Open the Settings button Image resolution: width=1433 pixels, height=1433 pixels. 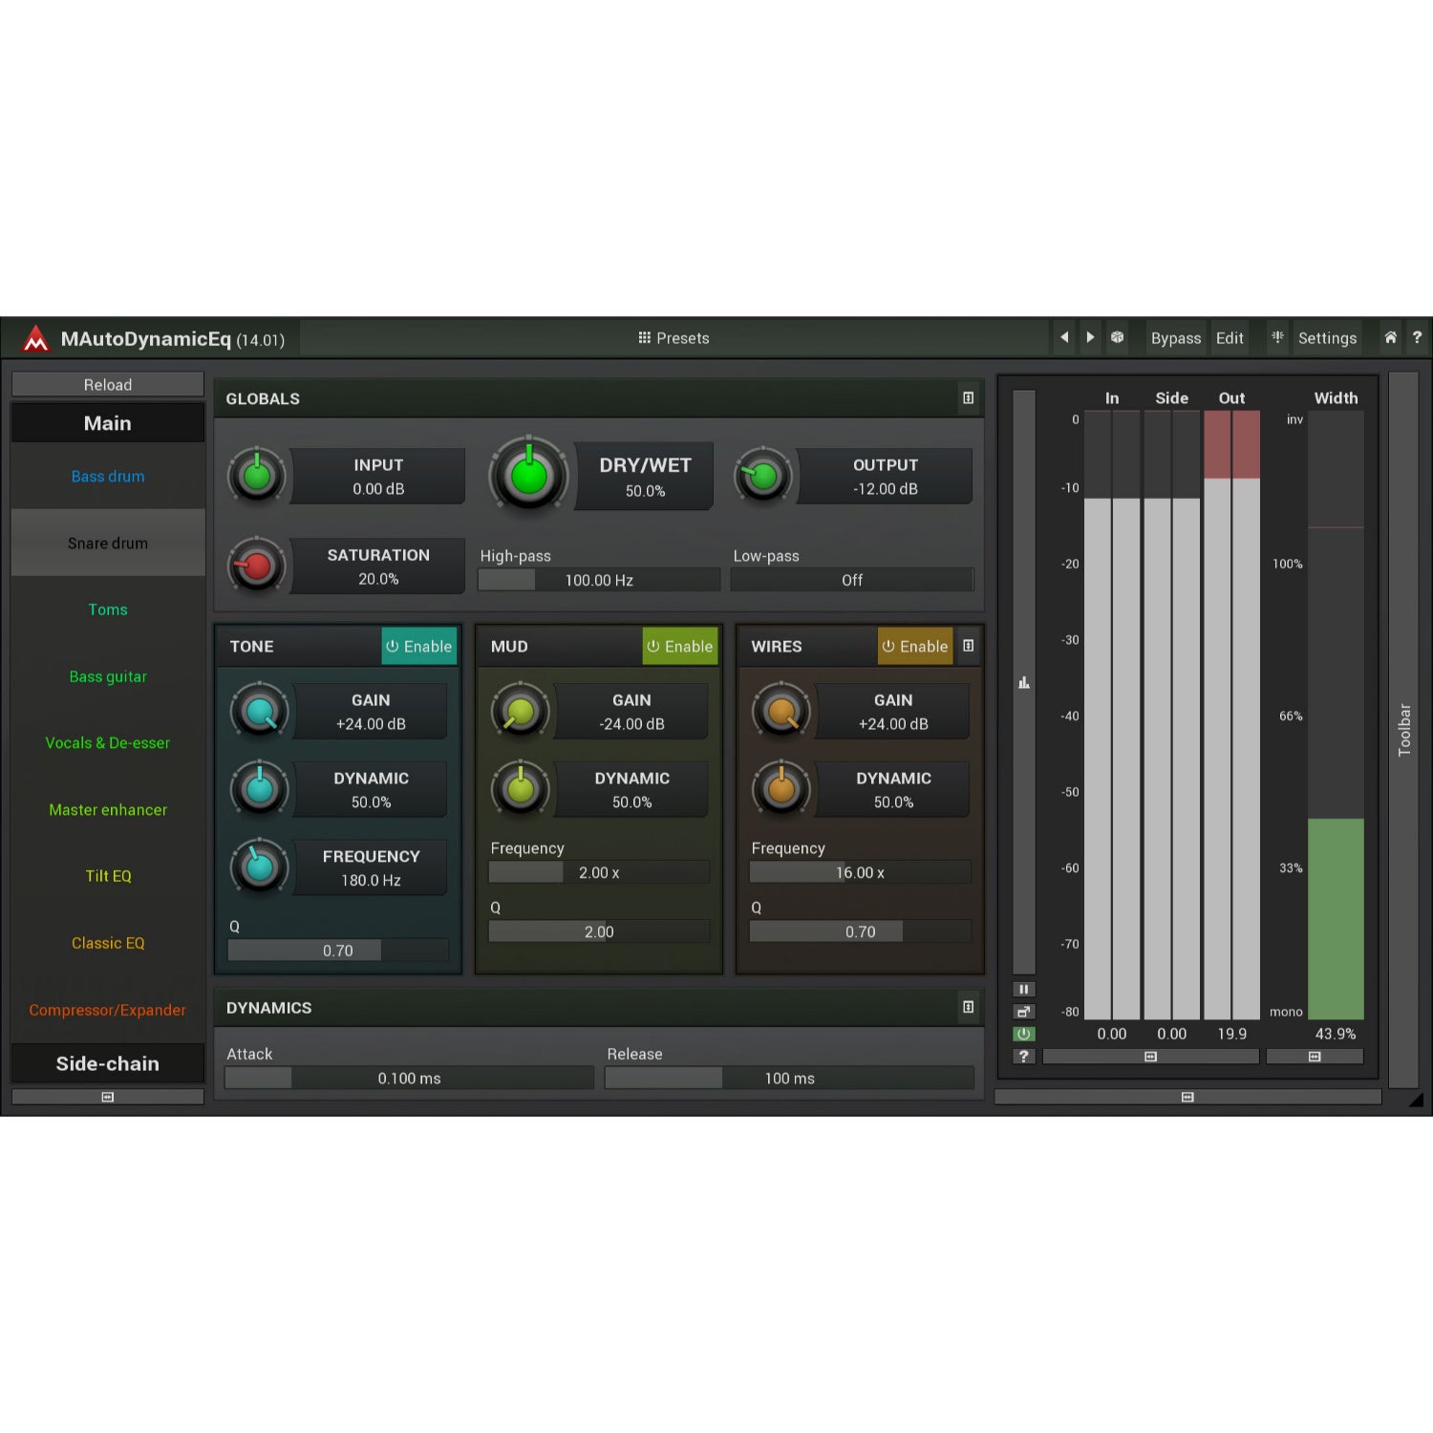(x=1327, y=338)
